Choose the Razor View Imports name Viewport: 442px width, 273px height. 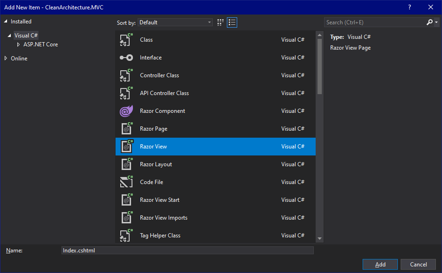pyautogui.click(x=164, y=218)
